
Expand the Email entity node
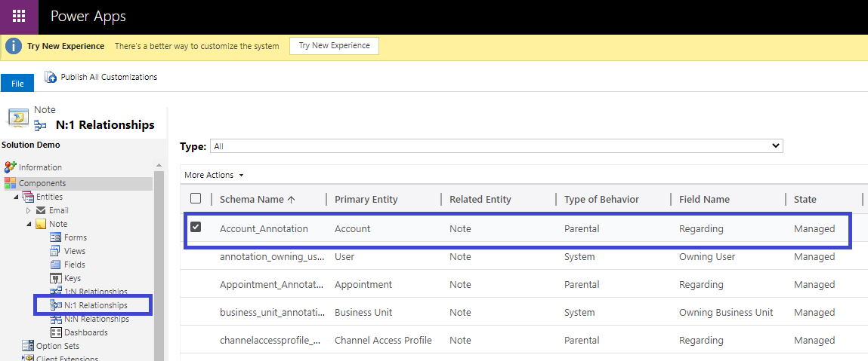pyautogui.click(x=29, y=210)
